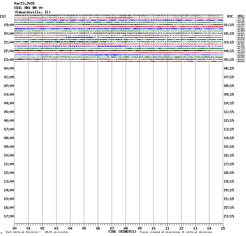The width and height of the screenshot is (246, 236).
Task: Click the (Edwardsville, IL) location text
Action: pyautogui.click(x=32, y=12)
